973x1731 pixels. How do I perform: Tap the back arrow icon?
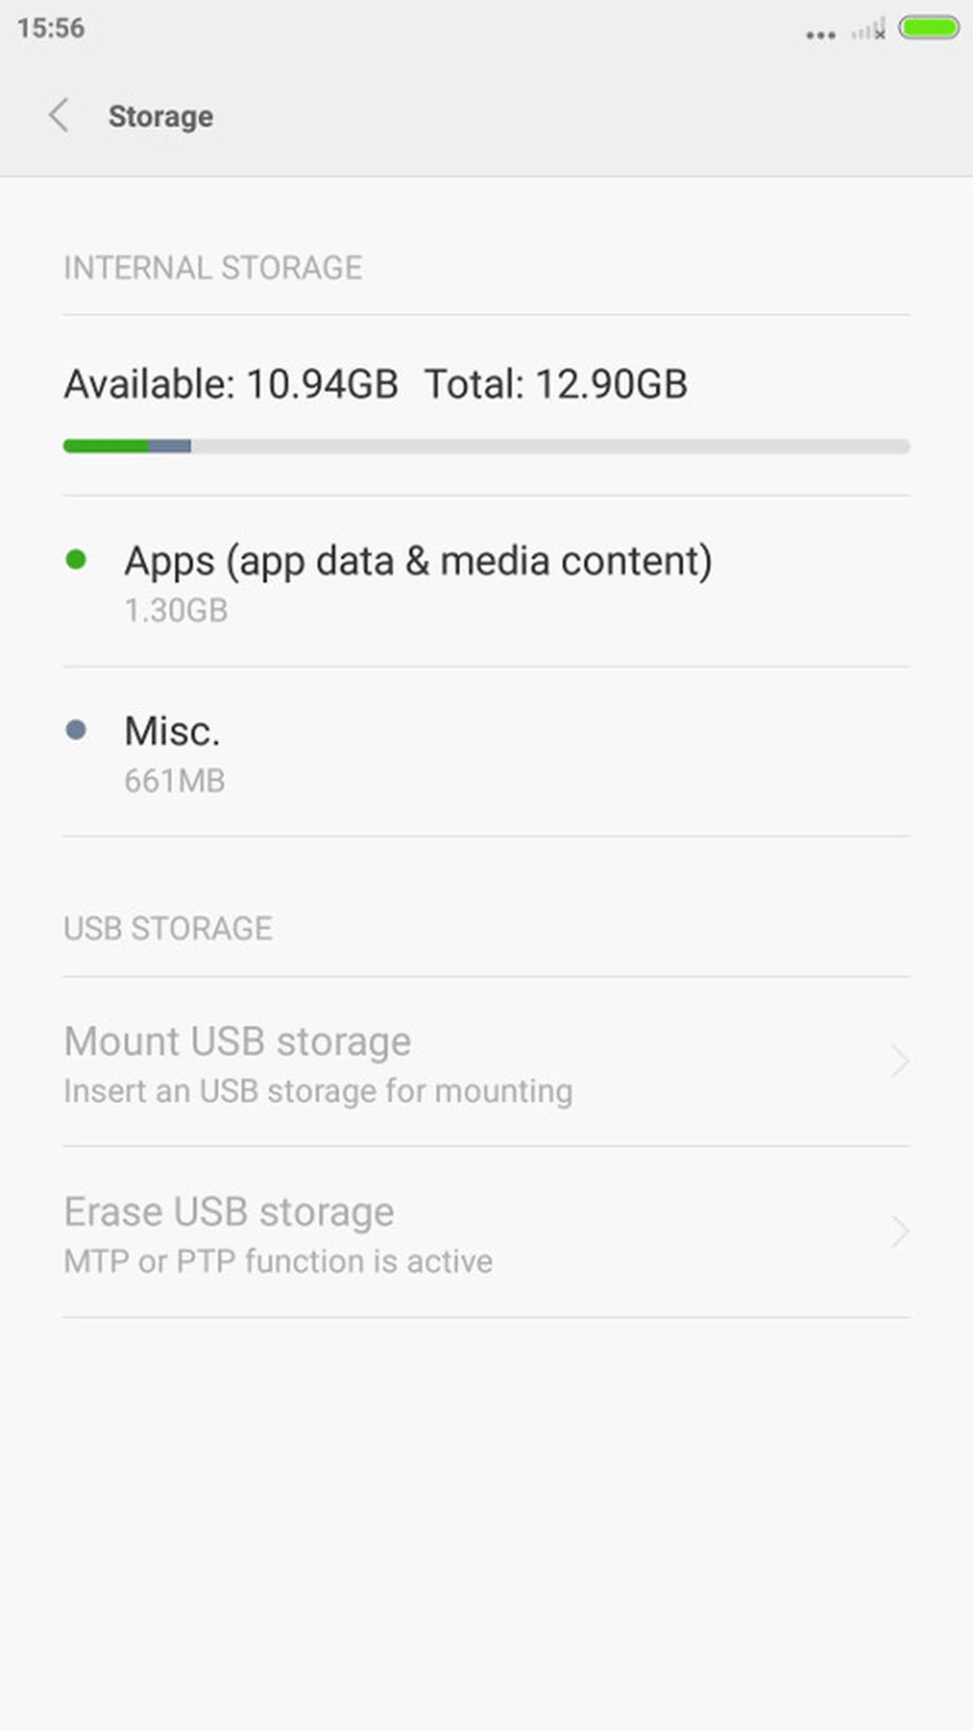(59, 116)
